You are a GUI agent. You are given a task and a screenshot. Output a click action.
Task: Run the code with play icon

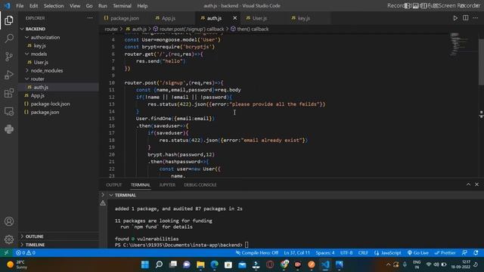pos(455,18)
